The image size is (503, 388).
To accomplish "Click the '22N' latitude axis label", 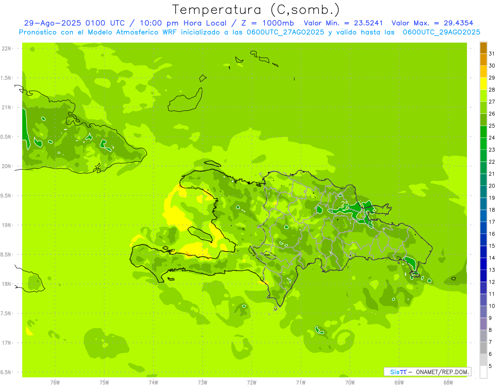I will (x=7, y=49).
